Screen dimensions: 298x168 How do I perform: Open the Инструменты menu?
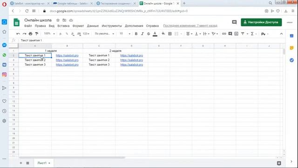pyautogui.click(x=112, y=26)
